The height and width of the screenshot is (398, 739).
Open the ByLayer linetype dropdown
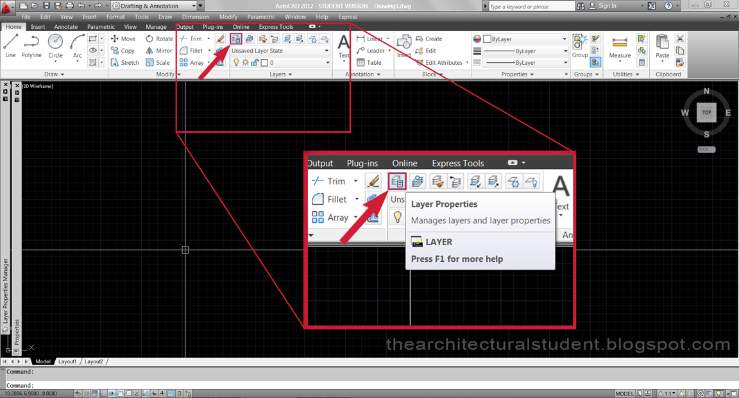click(525, 62)
